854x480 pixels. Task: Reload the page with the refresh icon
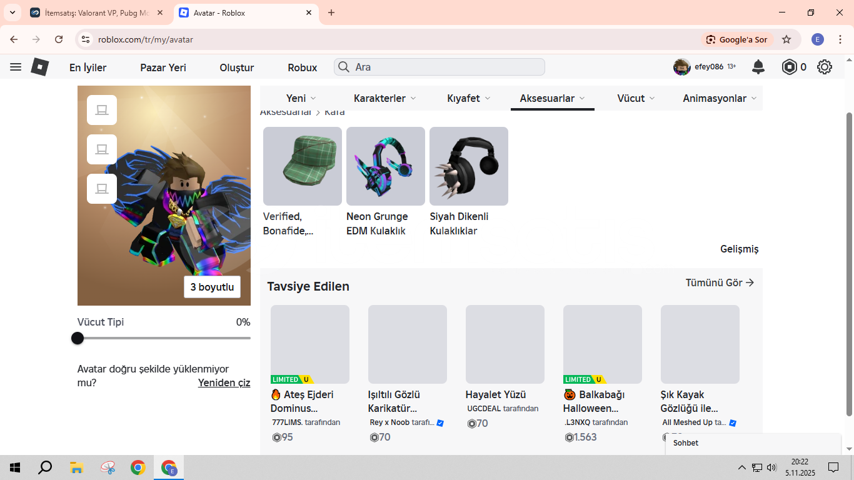[59, 39]
